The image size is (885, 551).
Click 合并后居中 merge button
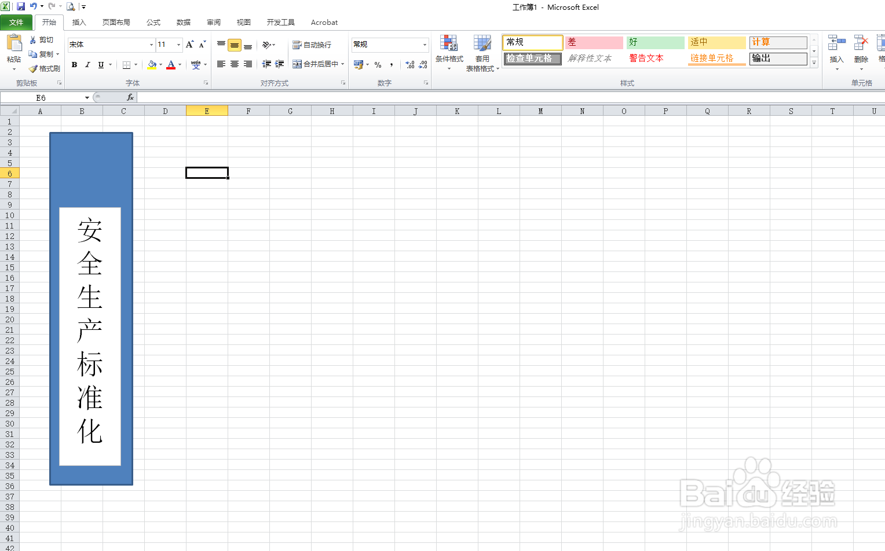pyautogui.click(x=315, y=64)
